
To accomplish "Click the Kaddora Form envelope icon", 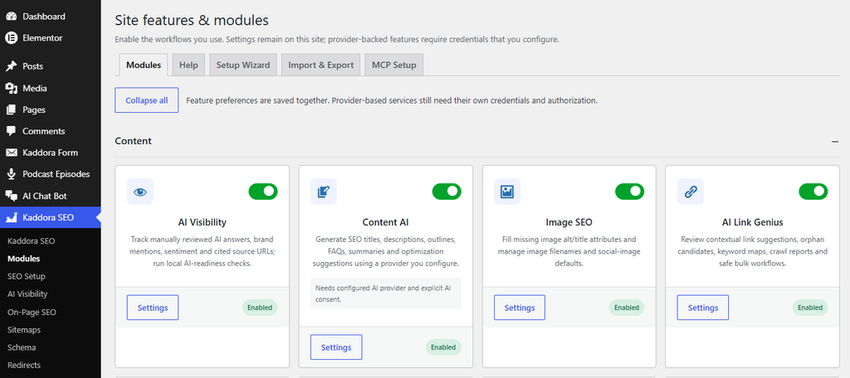I will pos(11,153).
